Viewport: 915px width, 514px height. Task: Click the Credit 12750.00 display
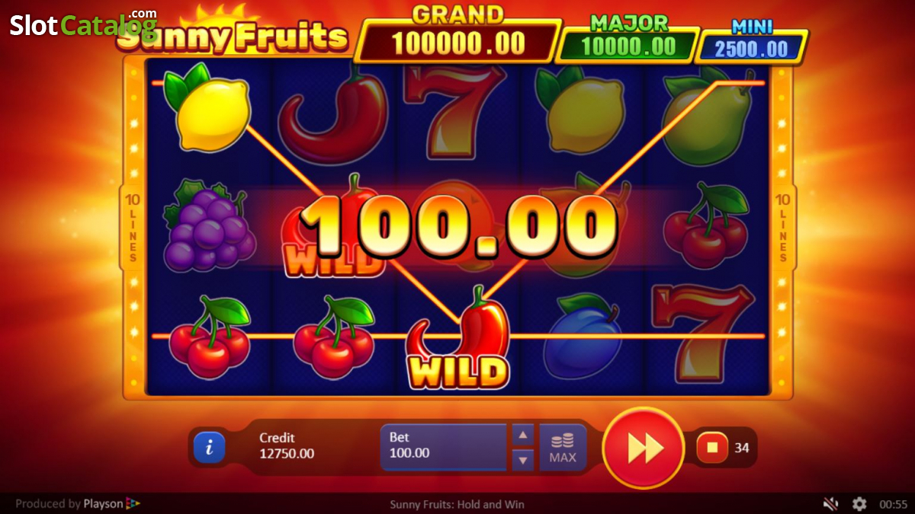287,446
